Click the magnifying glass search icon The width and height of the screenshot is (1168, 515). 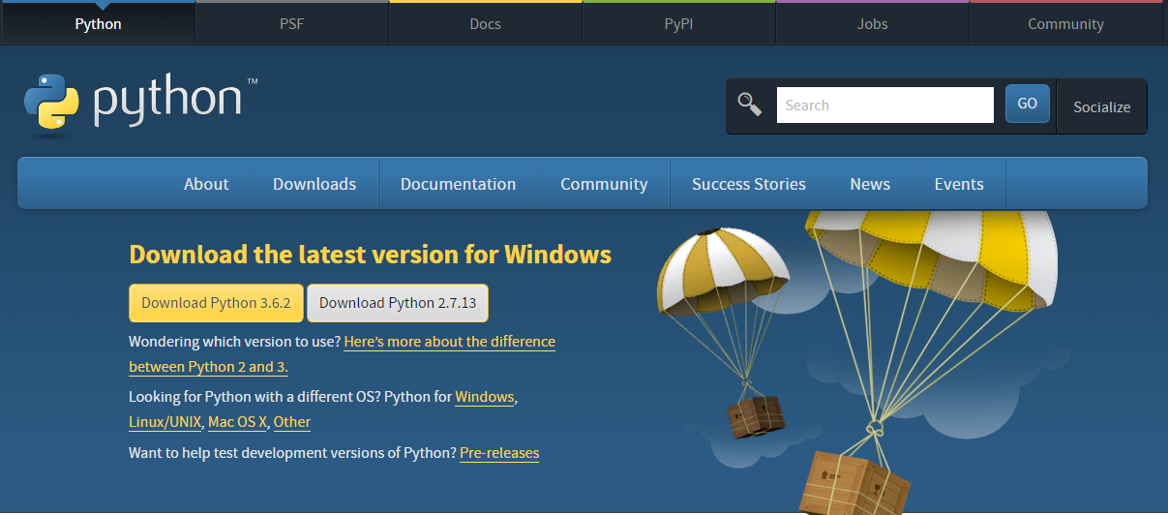pyautogui.click(x=749, y=105)
